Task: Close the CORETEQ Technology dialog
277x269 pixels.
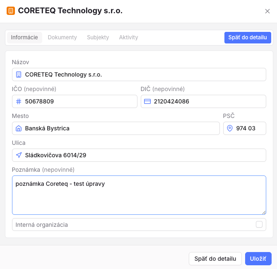Action: tap(267, 11)
